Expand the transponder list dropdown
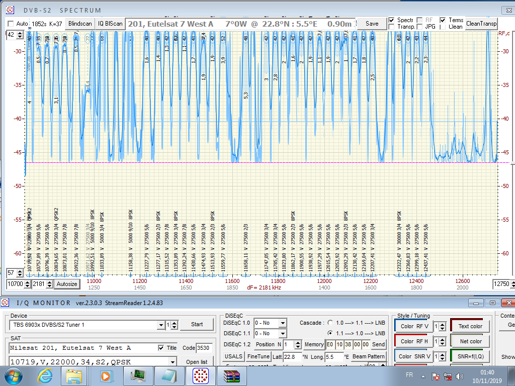 173,362
